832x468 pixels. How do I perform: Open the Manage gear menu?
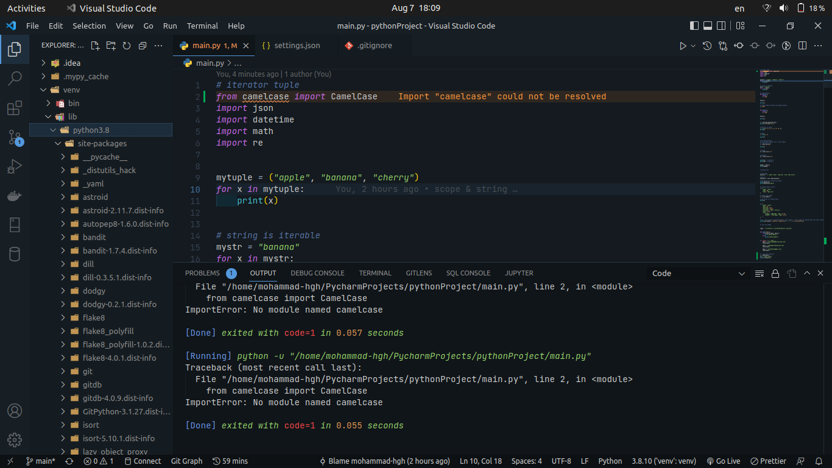[x=15, y=440]
